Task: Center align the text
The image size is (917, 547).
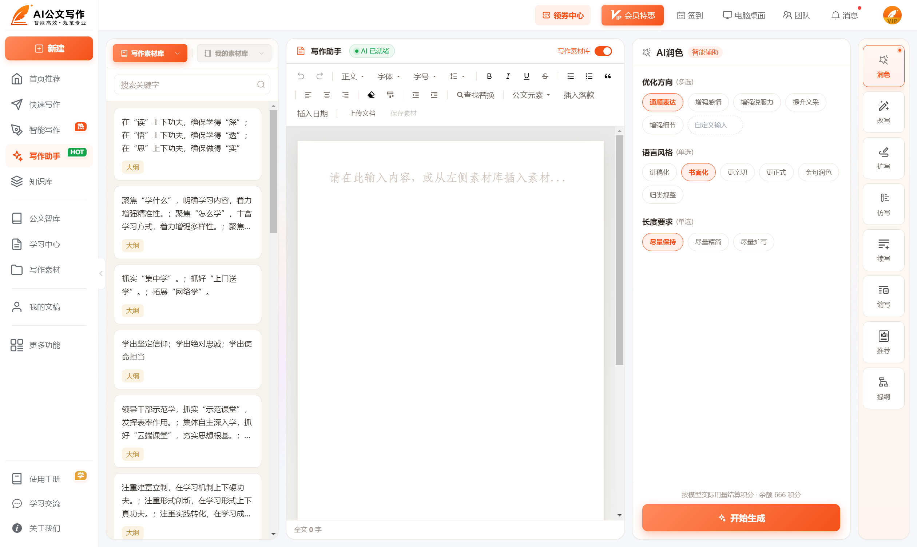Action: click(x=326, y=95)
